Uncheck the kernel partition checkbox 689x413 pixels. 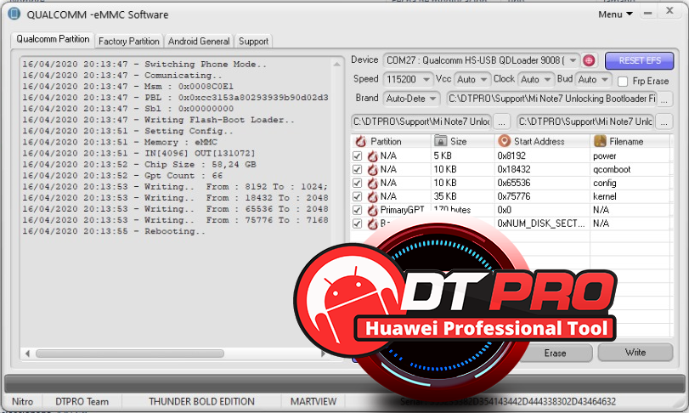pos(357,197)
